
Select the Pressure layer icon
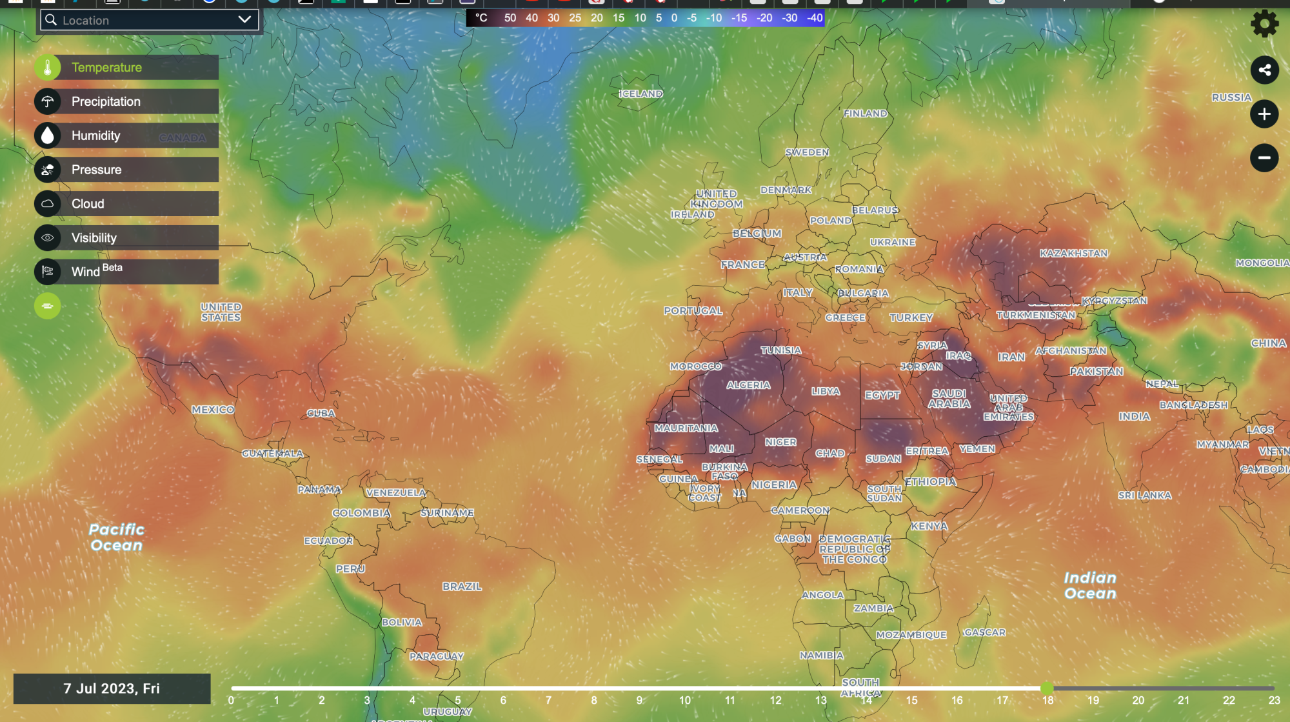click(47, 170)
